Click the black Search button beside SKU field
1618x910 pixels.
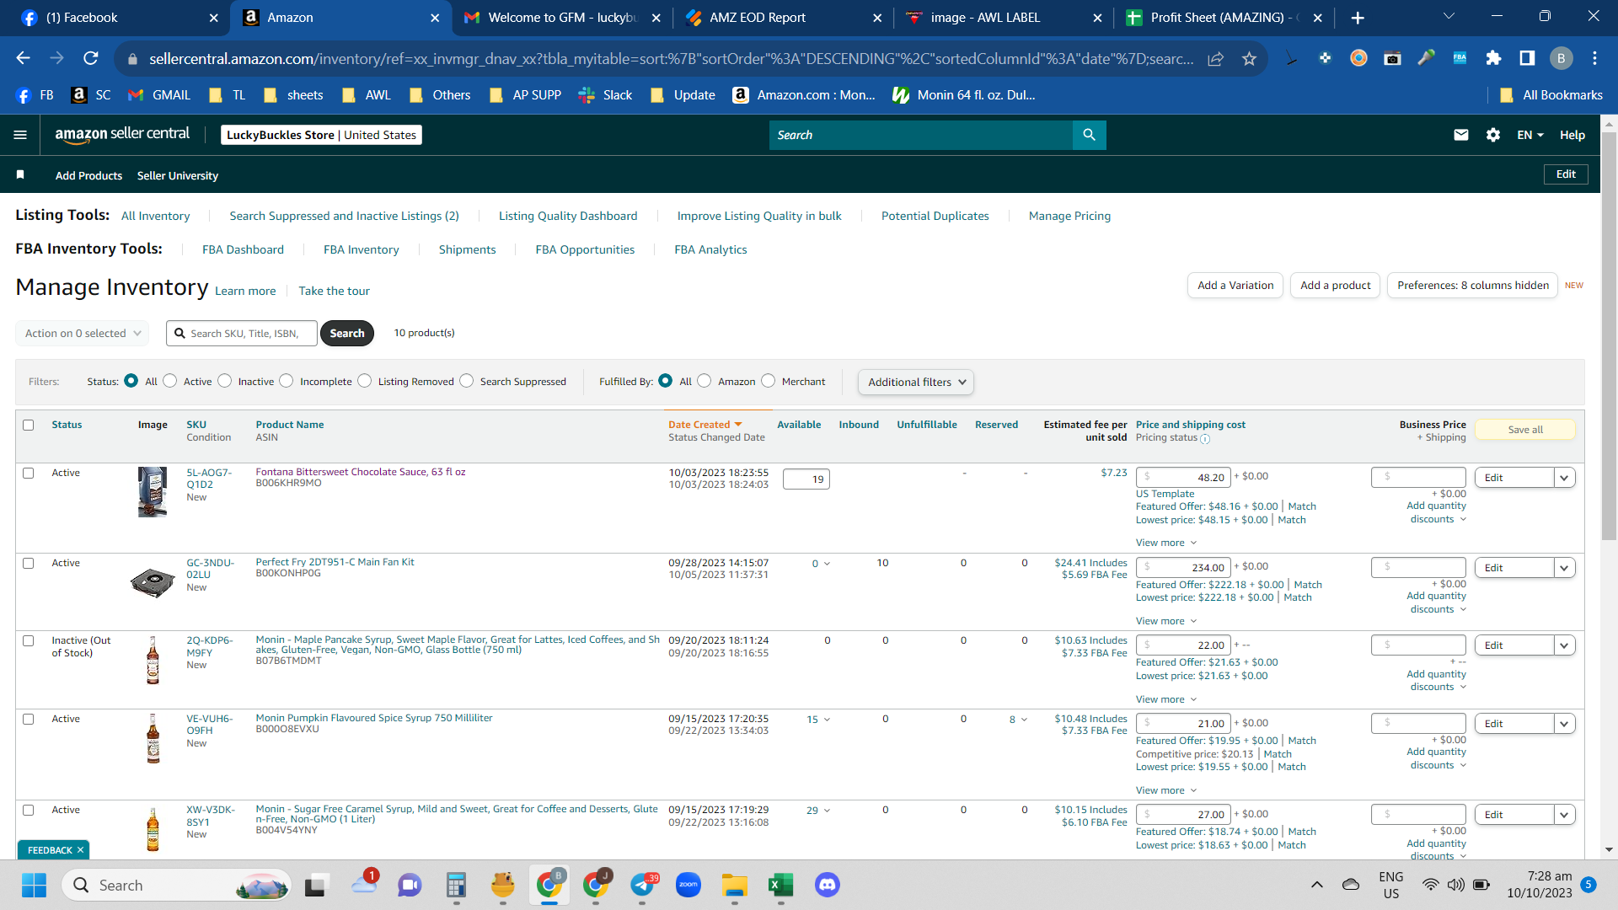pyautogui.click(x=347, y=333)
